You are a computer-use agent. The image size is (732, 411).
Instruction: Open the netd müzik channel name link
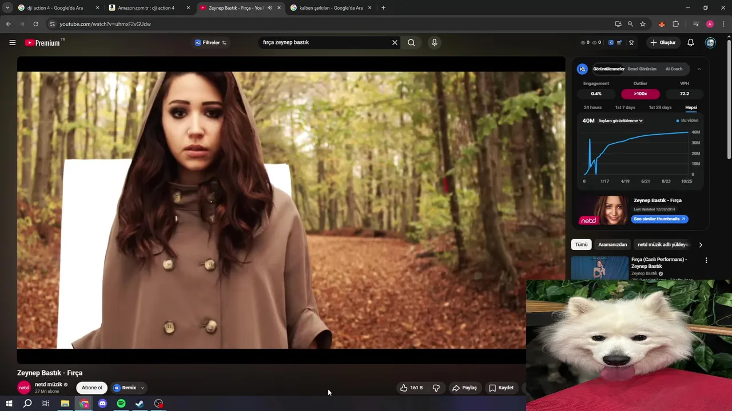[48, 384]
